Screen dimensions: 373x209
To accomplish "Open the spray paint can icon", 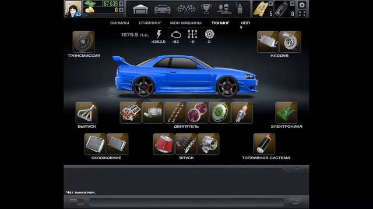I will (x=240, y=9).
